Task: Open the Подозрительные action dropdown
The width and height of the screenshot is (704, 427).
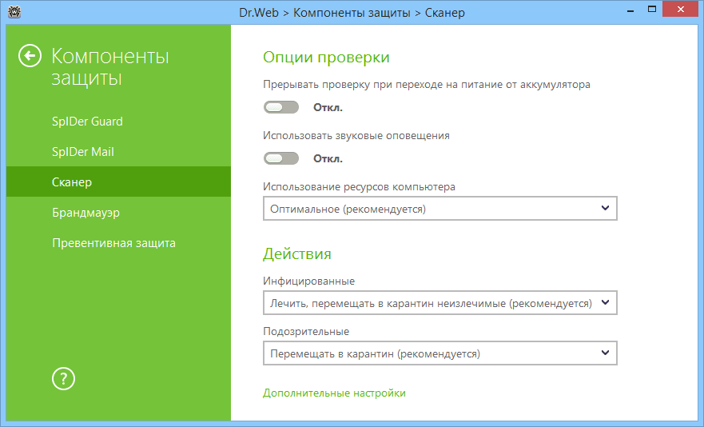Action: pyautogui.click(x=440, y=353)
